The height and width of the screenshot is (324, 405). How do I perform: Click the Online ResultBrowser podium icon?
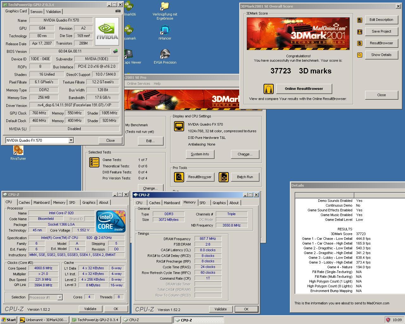268,89
